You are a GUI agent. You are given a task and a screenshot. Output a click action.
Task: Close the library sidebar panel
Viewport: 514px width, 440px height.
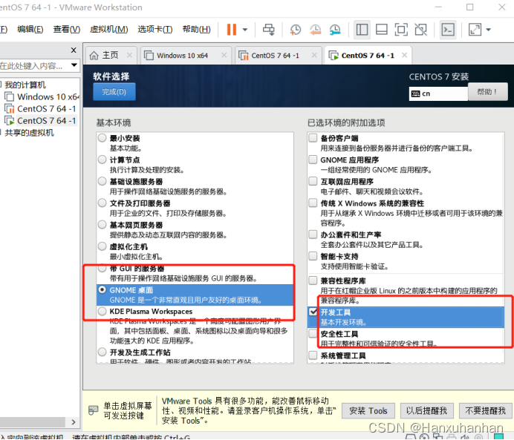coord(74,50)
